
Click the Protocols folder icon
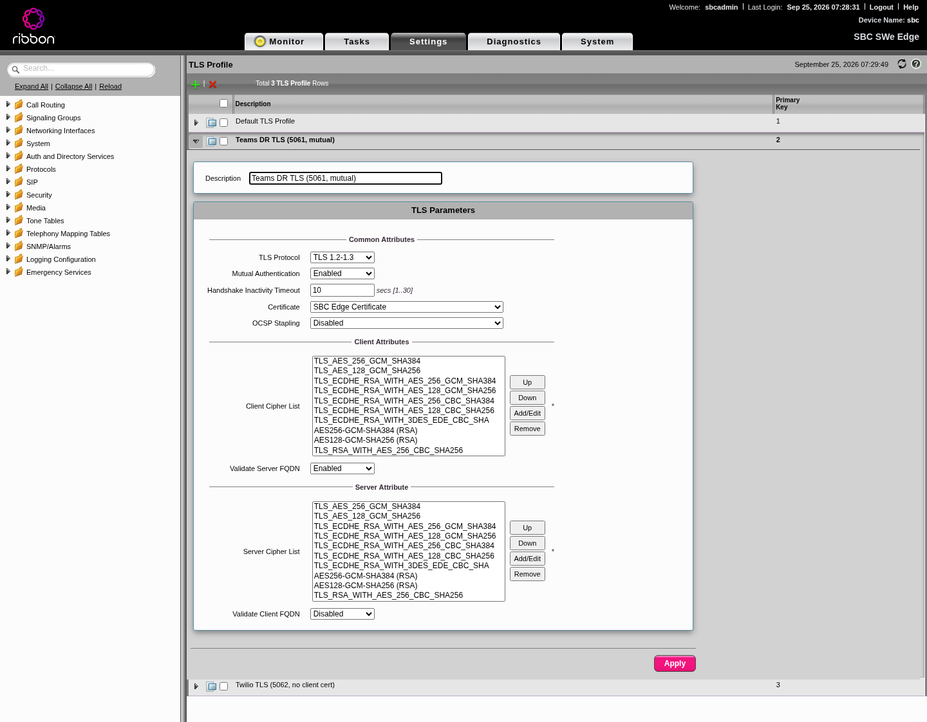click(x=19, y=169)
